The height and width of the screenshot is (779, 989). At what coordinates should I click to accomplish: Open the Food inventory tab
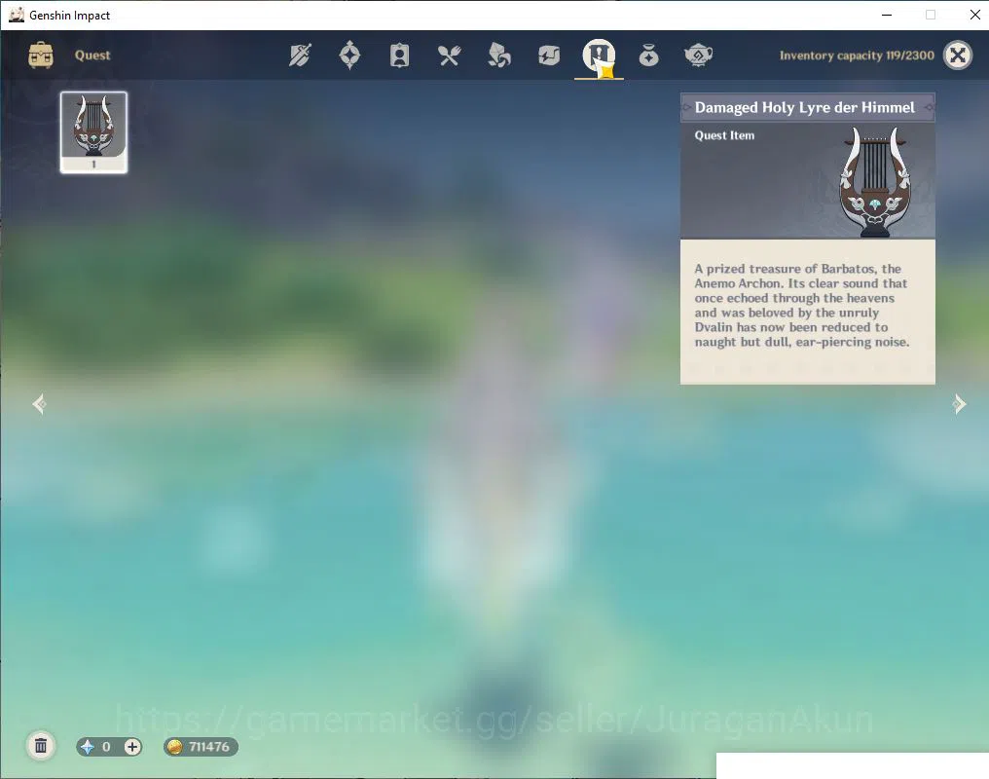point(449,56)
